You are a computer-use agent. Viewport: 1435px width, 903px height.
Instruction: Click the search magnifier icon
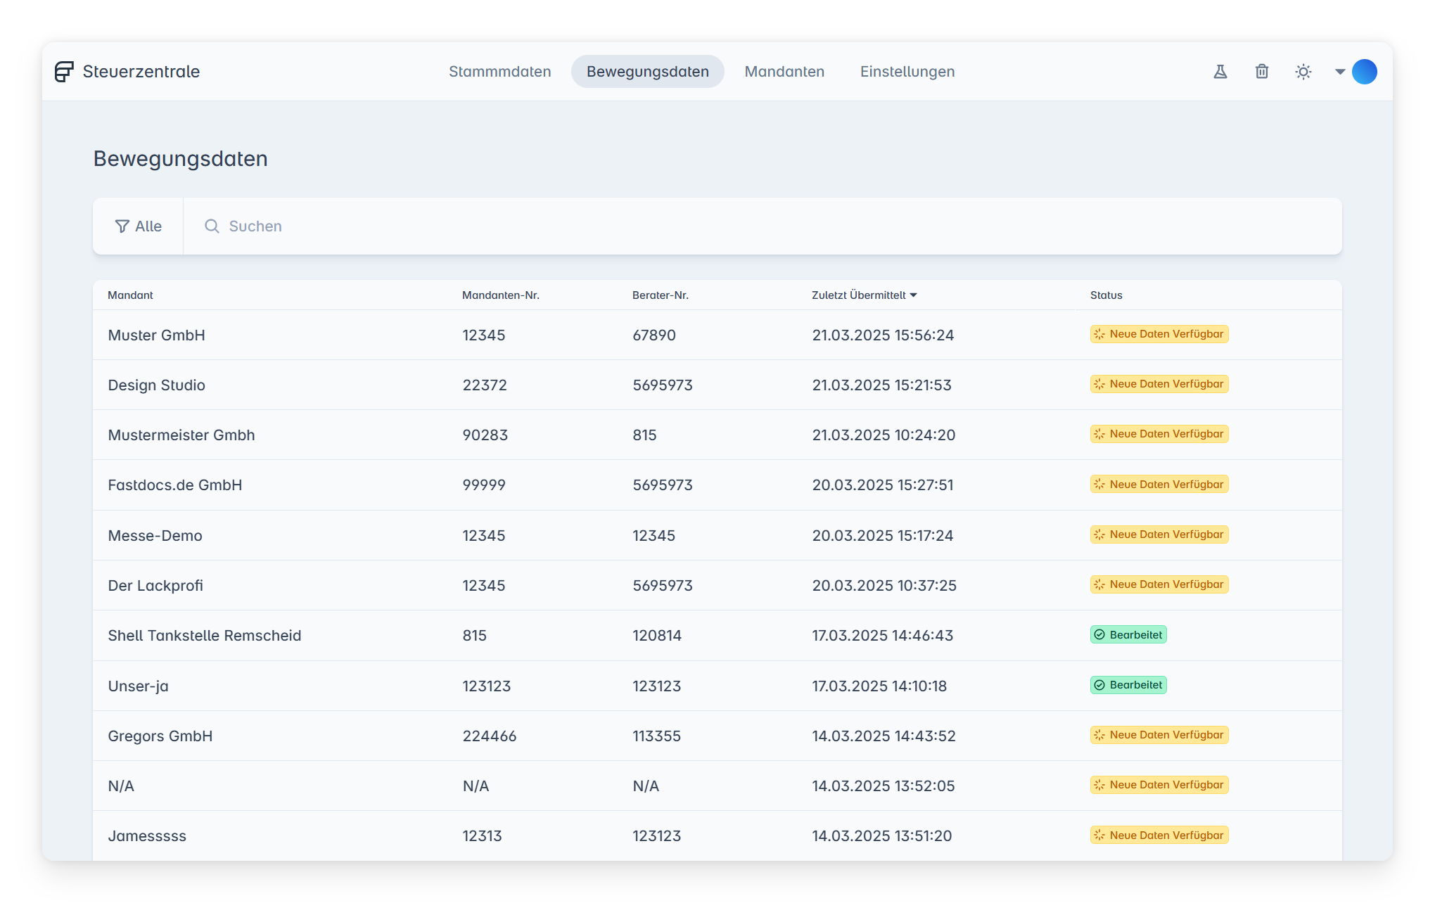(x=212, y=226)
